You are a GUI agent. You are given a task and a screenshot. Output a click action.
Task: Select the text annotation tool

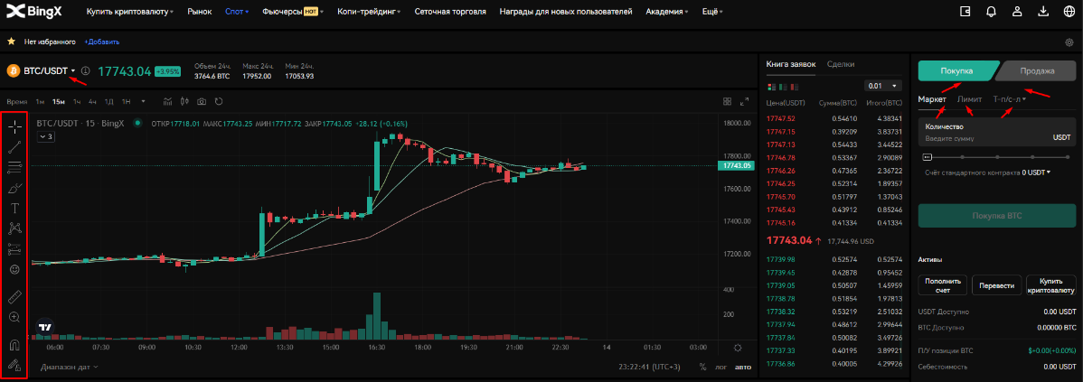(x=14, y=208)
